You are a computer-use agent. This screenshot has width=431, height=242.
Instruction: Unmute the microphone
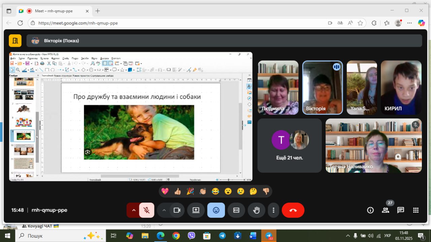[146, 210]
